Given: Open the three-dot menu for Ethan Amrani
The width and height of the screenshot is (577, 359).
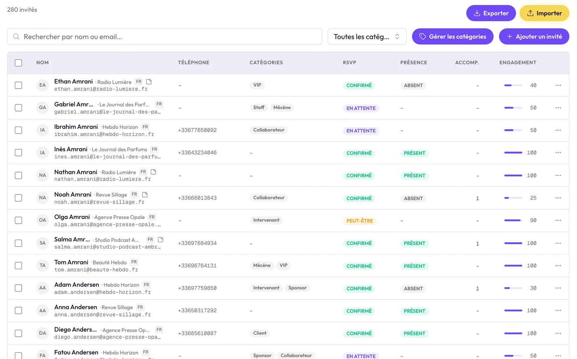Looking at the screenshot, I should (558, 86).
